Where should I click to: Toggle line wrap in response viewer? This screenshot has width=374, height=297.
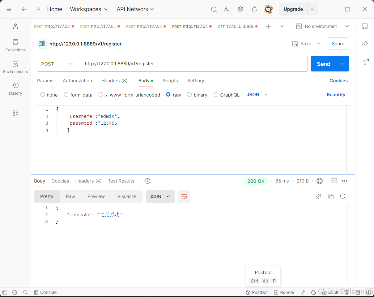(184, 196)
